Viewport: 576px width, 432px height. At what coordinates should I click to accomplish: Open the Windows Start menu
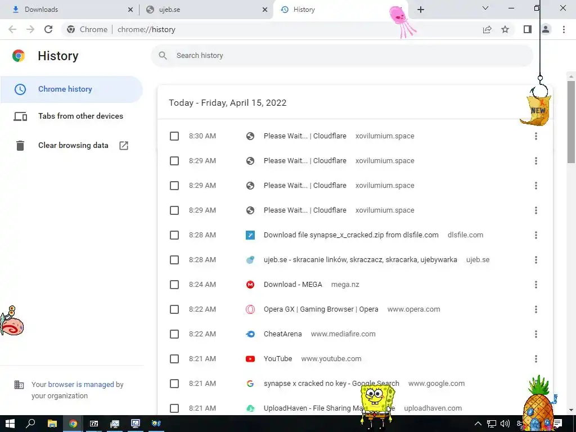pos(10,424)
